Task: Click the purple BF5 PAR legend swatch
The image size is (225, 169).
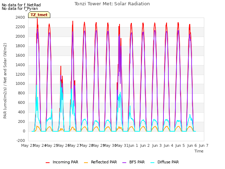Action: 124,163
